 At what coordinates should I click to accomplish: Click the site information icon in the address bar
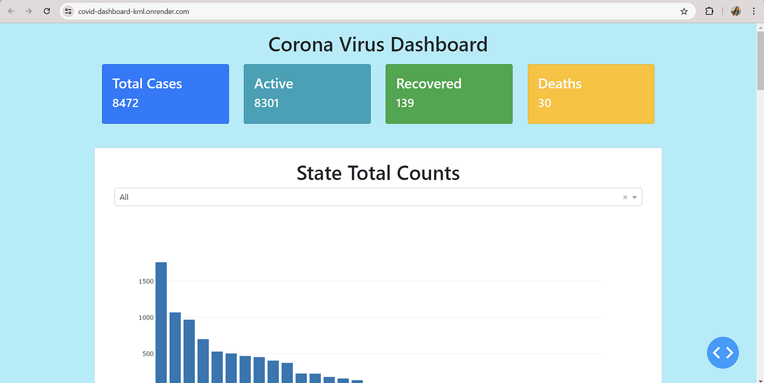[x=67, y=11]
